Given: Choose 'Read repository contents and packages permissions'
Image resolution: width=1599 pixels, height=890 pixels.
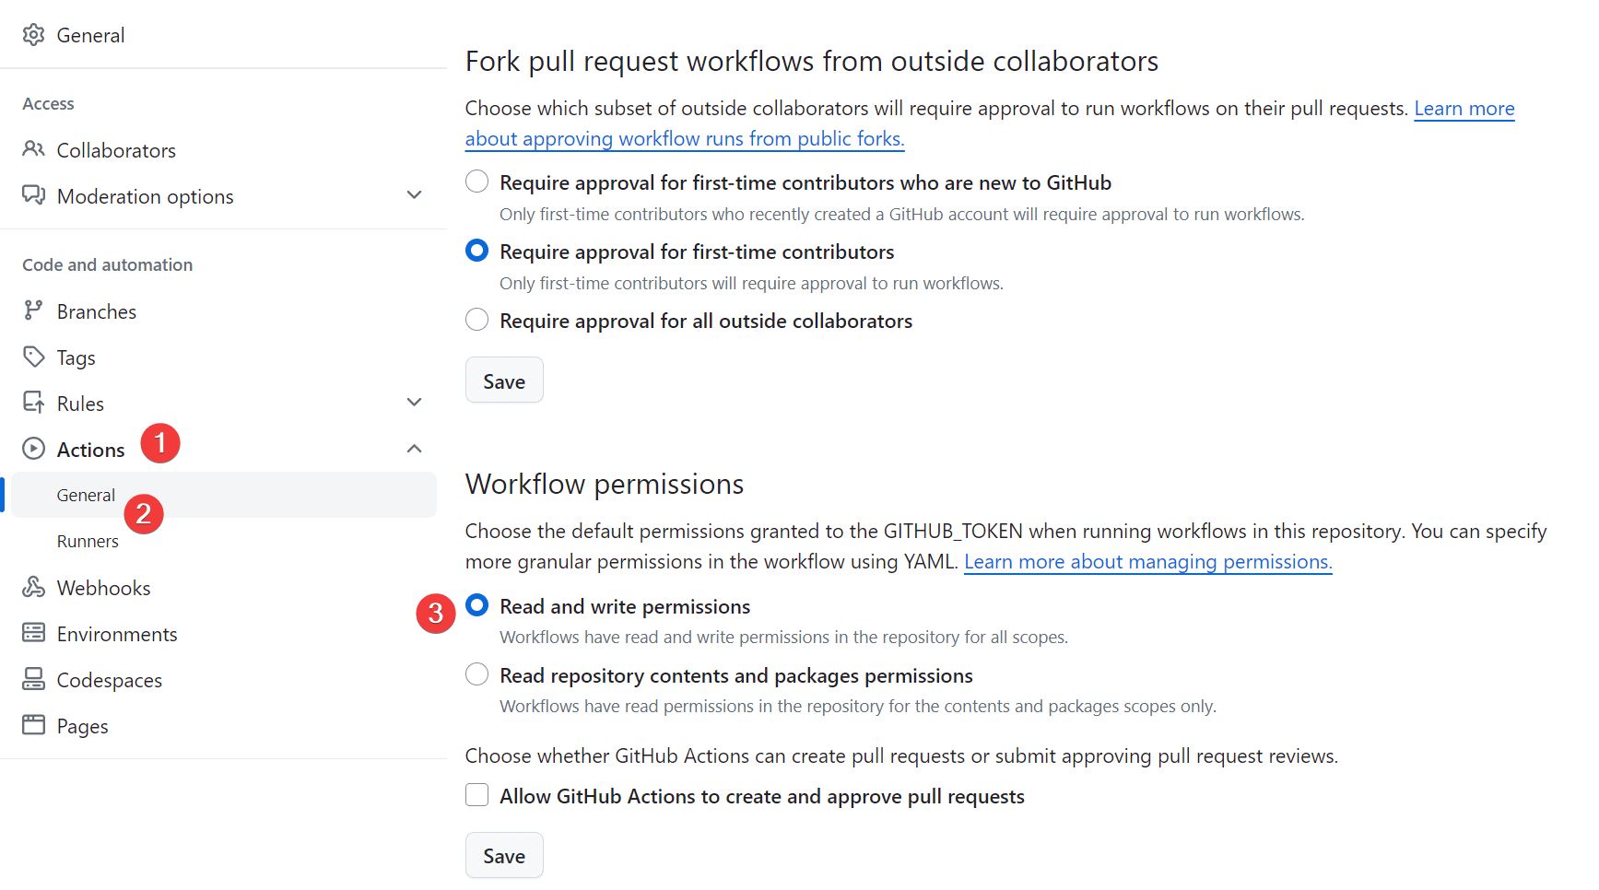Looking at the screenshot, I should [476, 674].
